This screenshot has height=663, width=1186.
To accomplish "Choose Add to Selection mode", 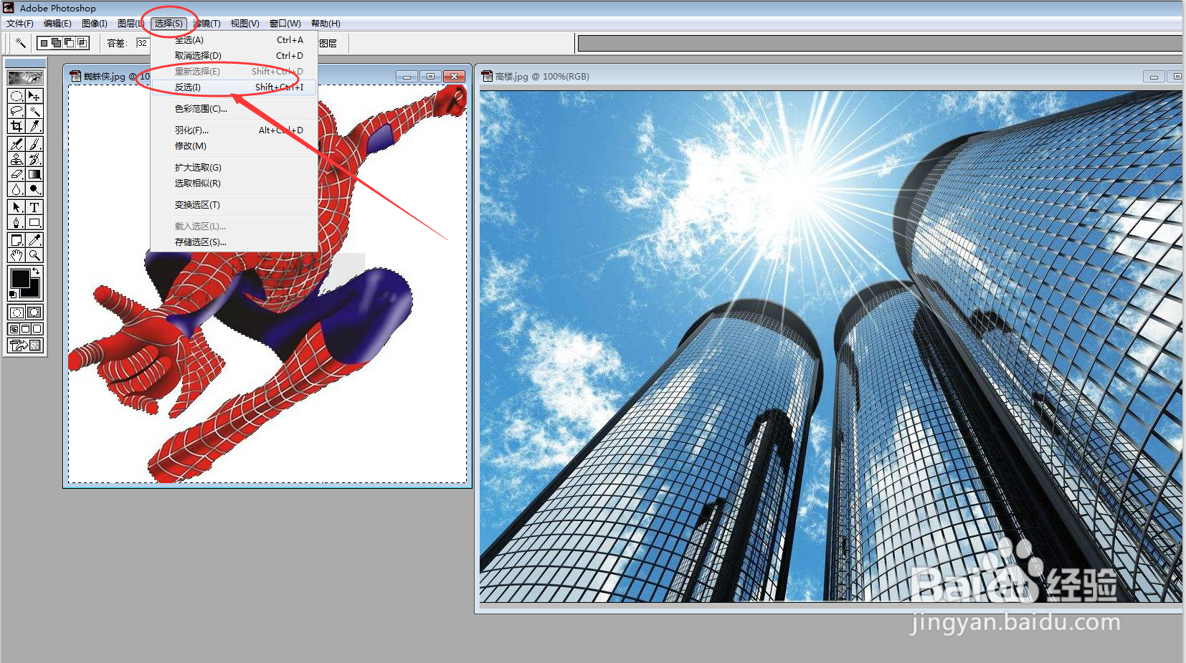I will click(x=57, y=43).
